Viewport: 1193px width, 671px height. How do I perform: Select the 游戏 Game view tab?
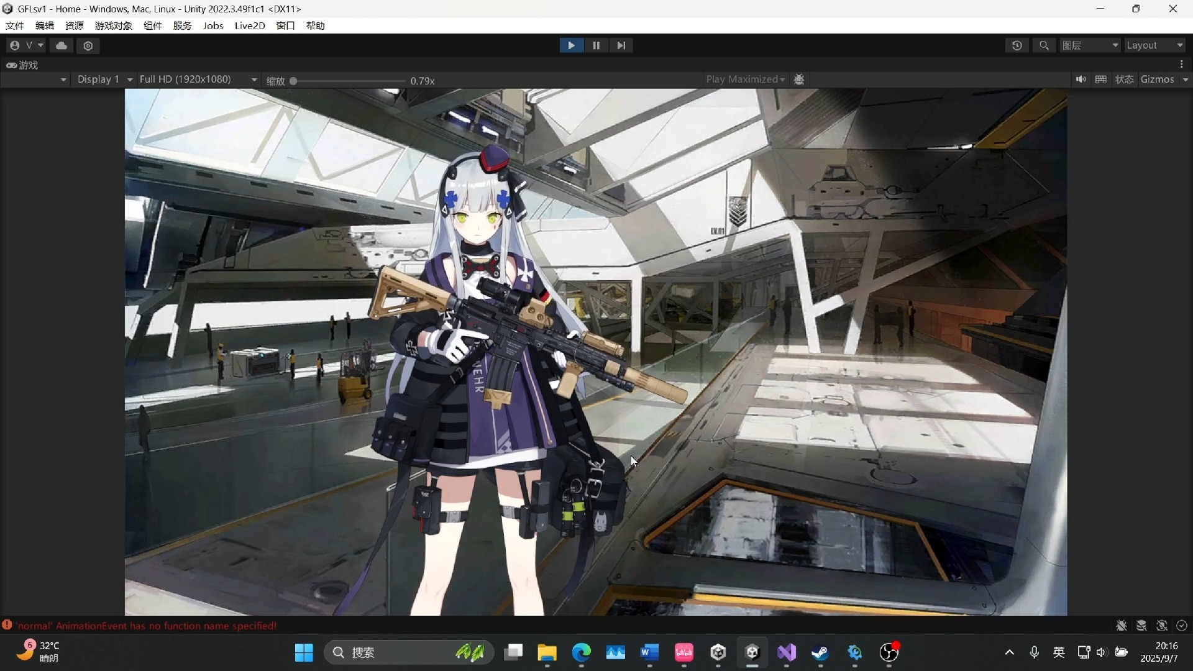[22, 65]
